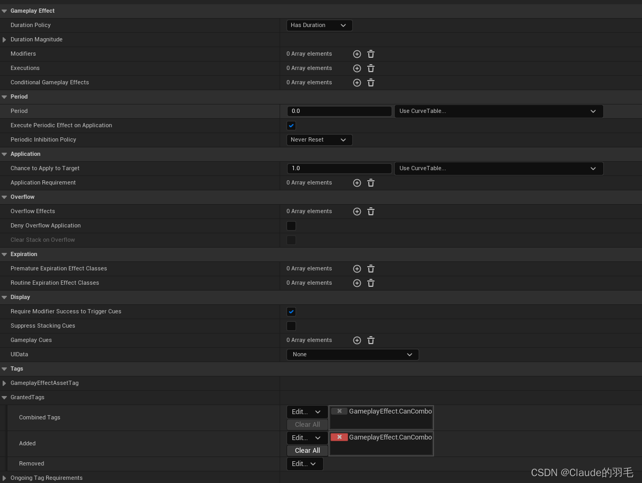Delete all Conditional Gameplay Effects elements
Image resolution: width=642 pixels, height=483 pixels.
pos(371,83)
